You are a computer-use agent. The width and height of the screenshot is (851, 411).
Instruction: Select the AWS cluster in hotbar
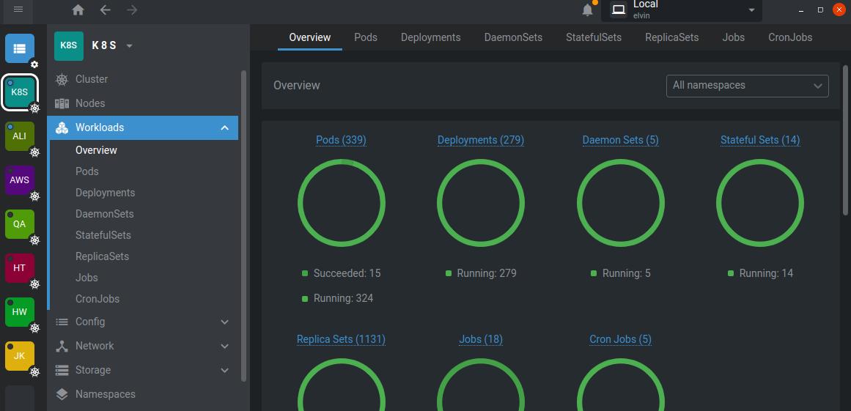(x=20, y=180)
